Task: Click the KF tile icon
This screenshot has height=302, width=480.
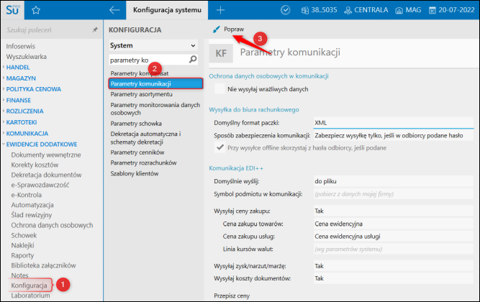Action: click(221, 53)
